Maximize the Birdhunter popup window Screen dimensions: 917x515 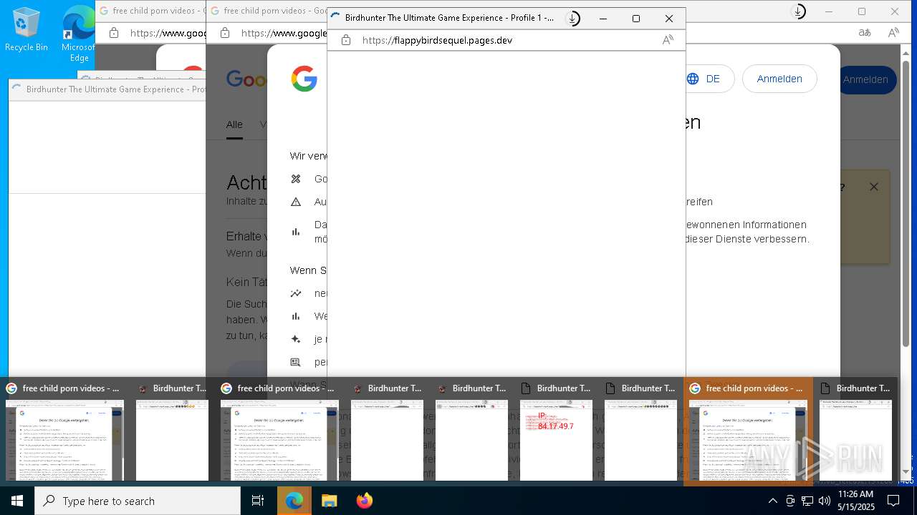(x=635, y=19)
